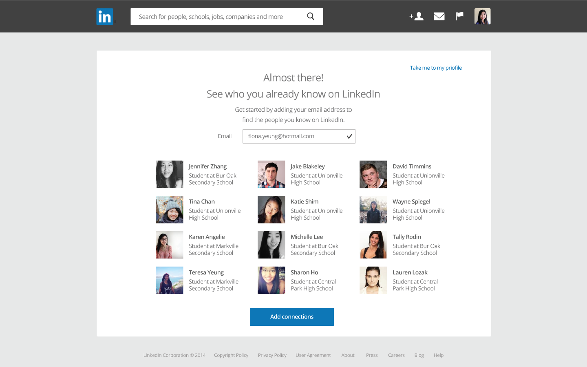This screenshot has width=587, height=367.
Task: Open User Agreement footer link
Action: (x=313, y=355)
